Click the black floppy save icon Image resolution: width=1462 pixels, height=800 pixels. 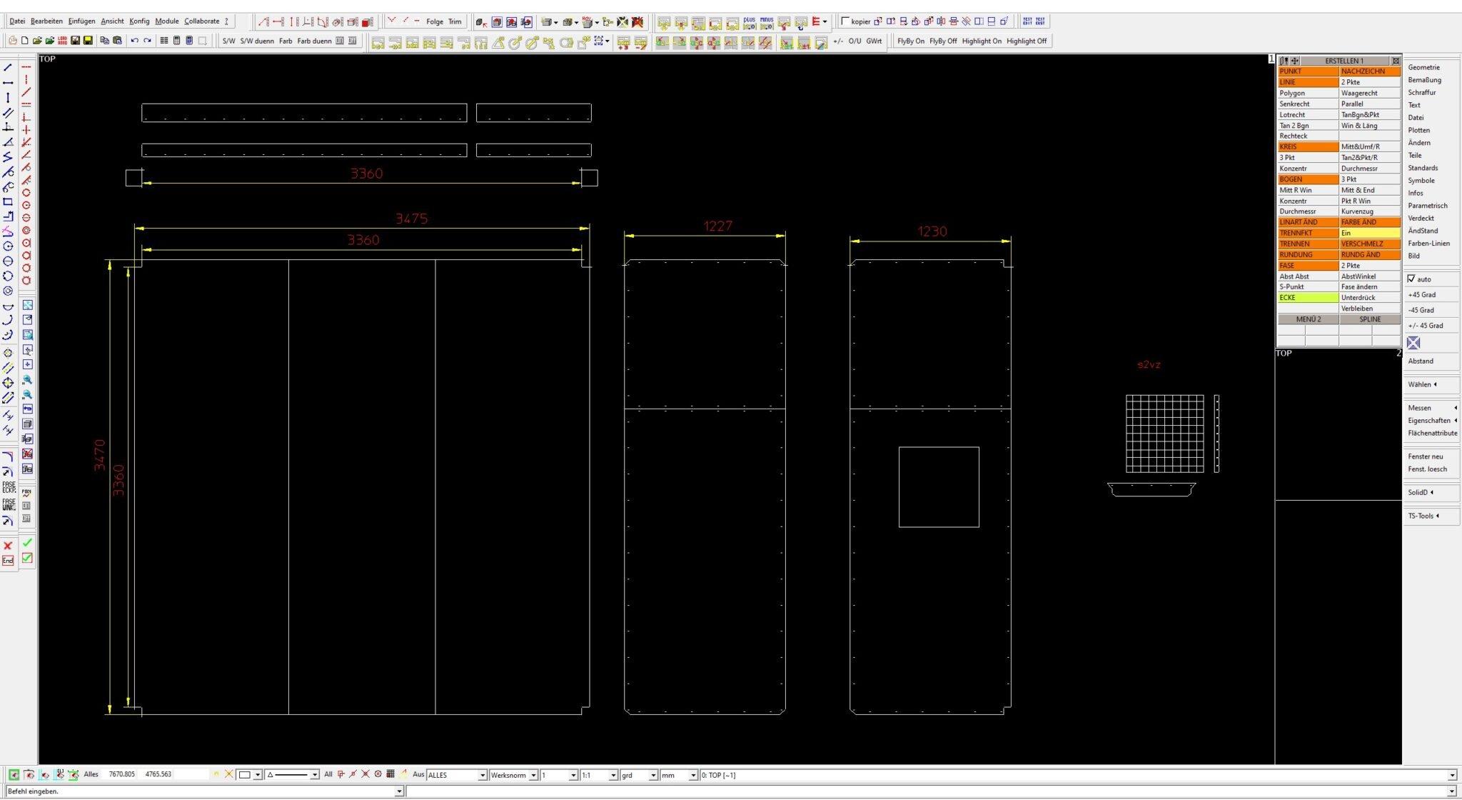coord(75,41)
